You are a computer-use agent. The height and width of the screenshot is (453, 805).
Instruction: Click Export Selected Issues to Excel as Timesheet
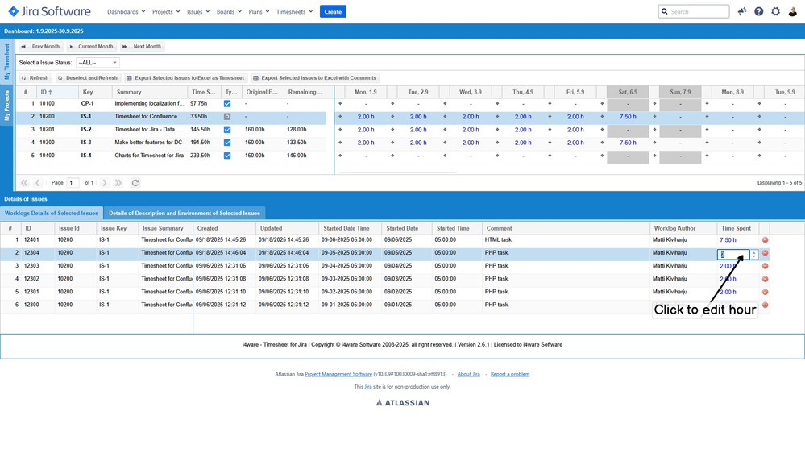pos(185,78)
